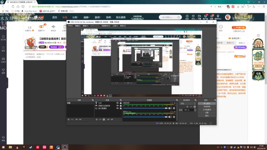Adjust the Desktop Audio volume slider

(145, 108)
